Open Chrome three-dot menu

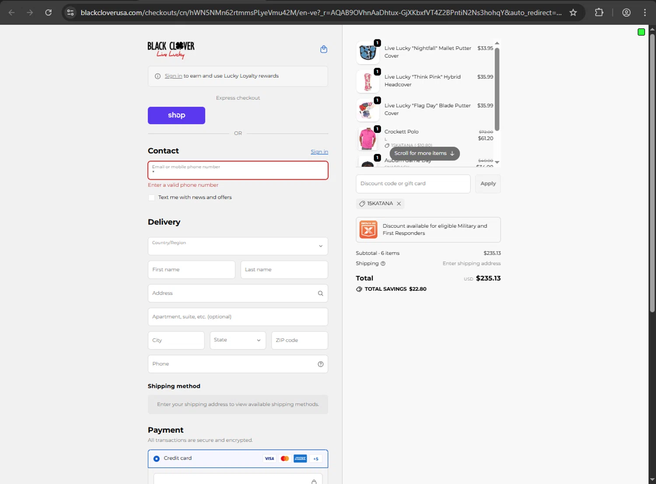point(645,13)
